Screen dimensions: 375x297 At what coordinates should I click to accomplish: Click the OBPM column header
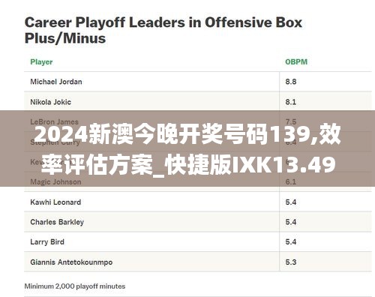296,61
